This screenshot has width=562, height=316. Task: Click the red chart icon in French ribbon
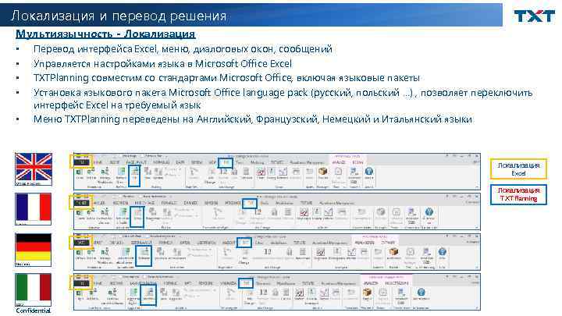coord(304,214)
